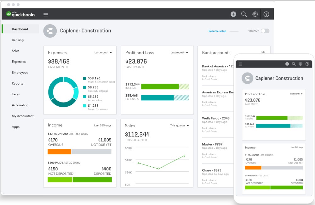
Task: Open Reports in the sidebar
Action: 17,83
